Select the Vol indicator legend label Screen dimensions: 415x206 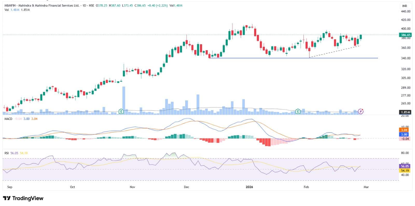click(x=6, y=10)
